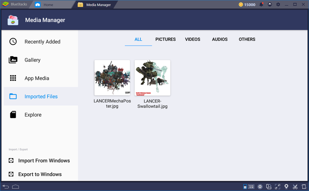Toggle fullscreen mode
This screenshot has width=309, height=191.
[277, 187]
